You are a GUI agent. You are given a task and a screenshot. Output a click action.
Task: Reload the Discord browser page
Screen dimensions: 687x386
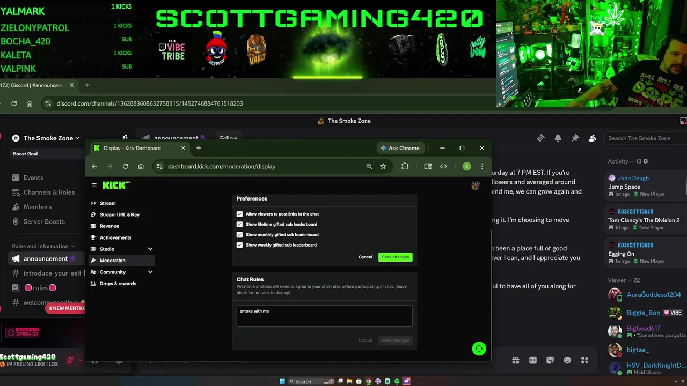(14, 103)
